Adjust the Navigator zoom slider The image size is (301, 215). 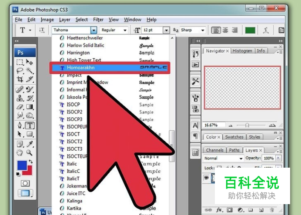coord(247,126)
